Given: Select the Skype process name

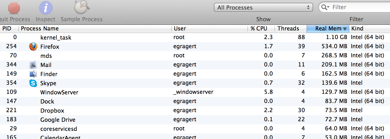Looking at the screenshot, I should (x=48, y=83).
